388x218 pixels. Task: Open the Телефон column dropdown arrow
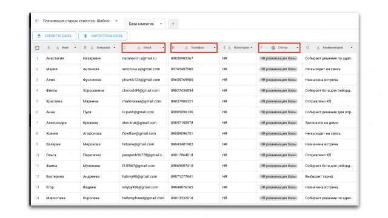[x=215, y=48]
